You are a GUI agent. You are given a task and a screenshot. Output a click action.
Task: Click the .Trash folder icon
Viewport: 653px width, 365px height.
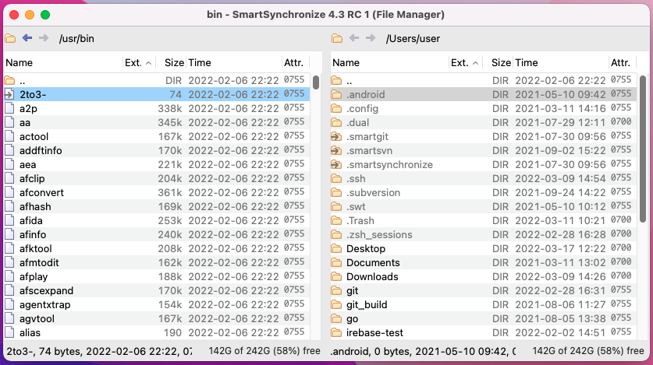point(336,221)
